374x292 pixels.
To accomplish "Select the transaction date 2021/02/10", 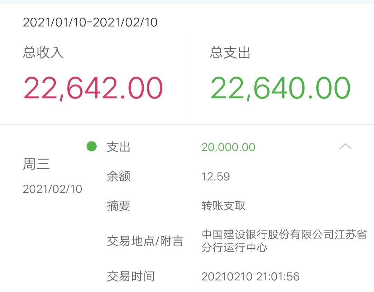I will click(53, 189).
